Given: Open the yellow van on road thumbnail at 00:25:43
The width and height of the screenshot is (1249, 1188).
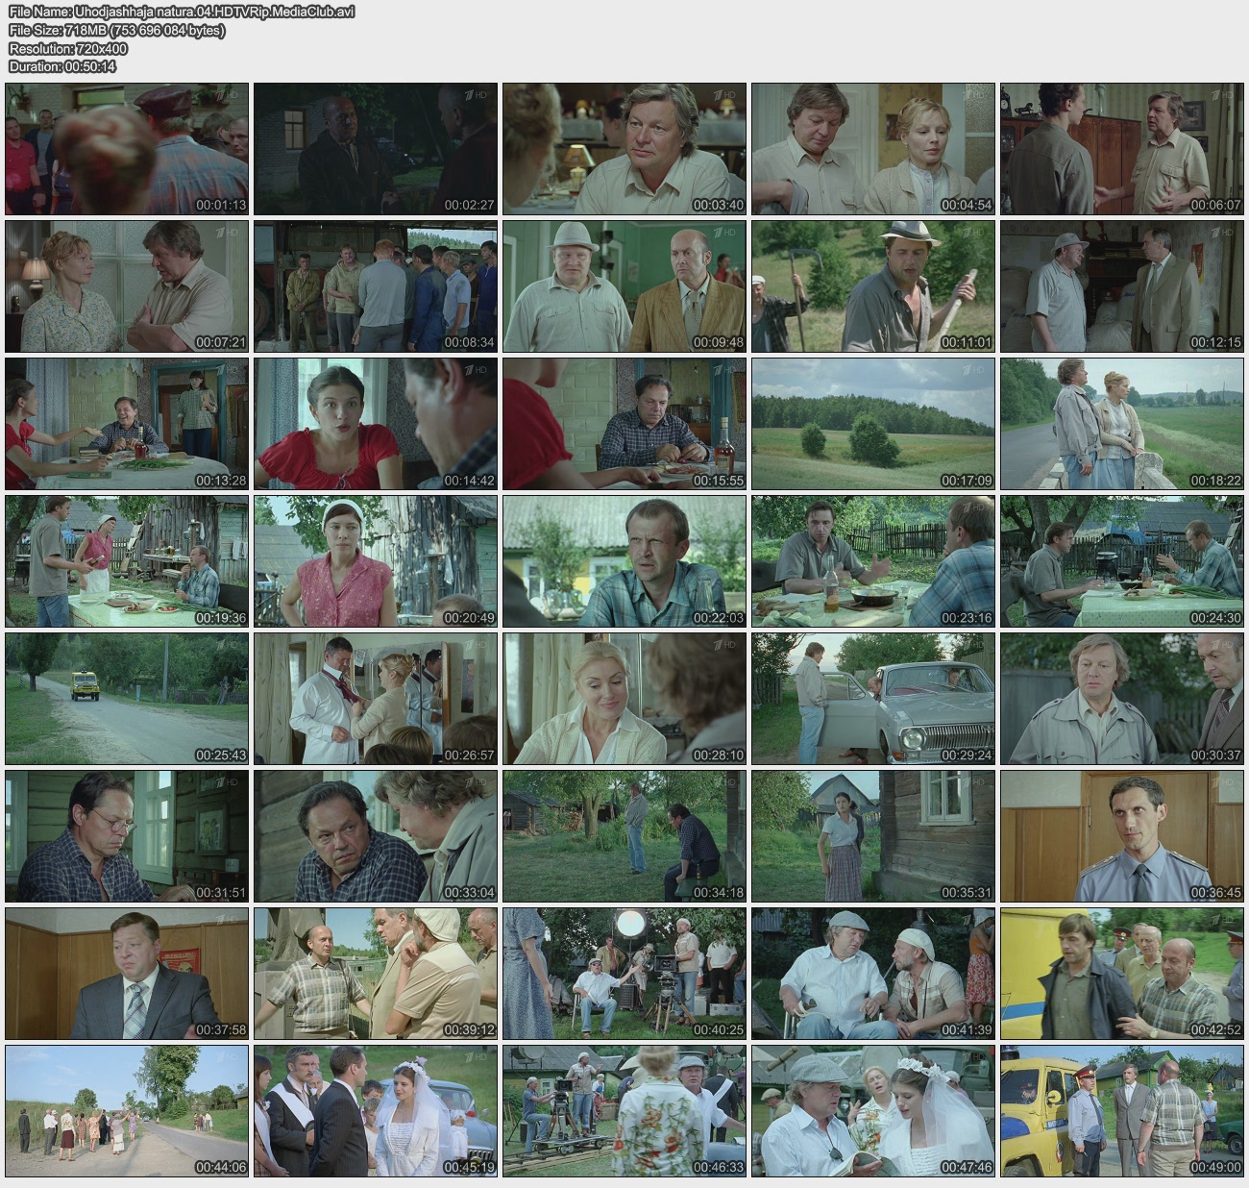Looking at the screenshot, I should [127, 699].
